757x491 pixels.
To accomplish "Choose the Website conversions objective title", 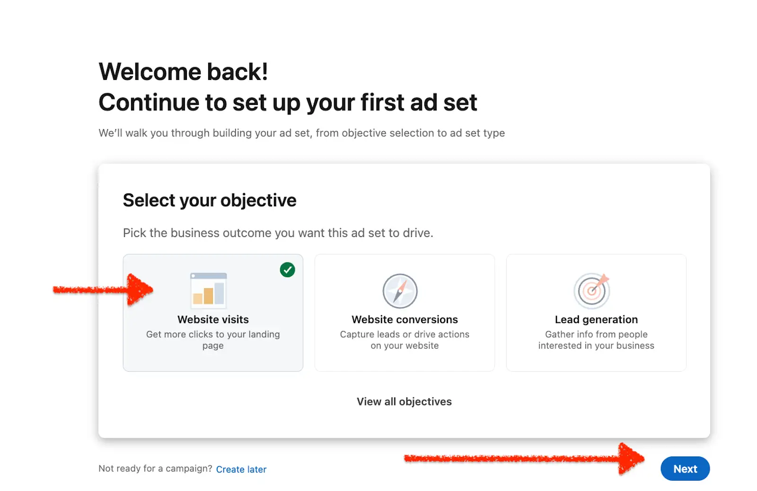I will tap(405, 319).
